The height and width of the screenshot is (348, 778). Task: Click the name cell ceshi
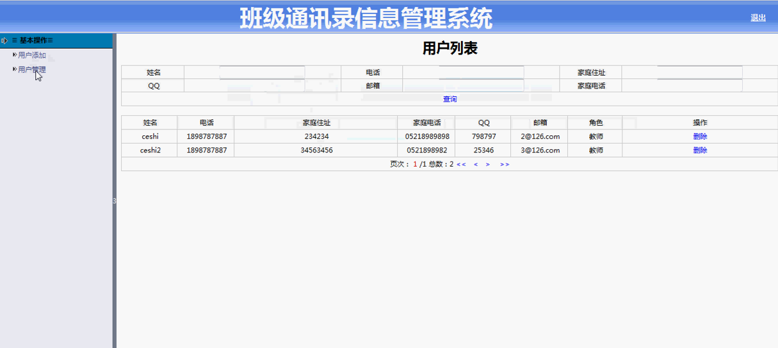click(x=150, y=137)
